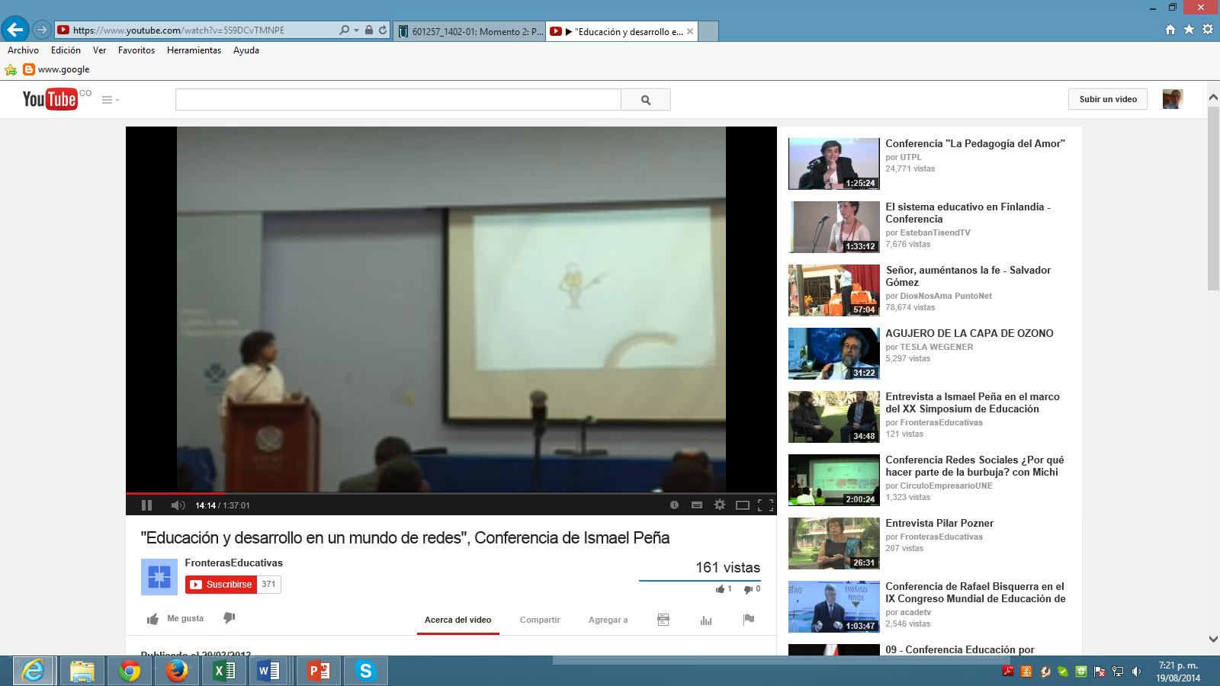Click the dislike thumbs down icon
1220x686 pixels.
[x=229, y=618]
